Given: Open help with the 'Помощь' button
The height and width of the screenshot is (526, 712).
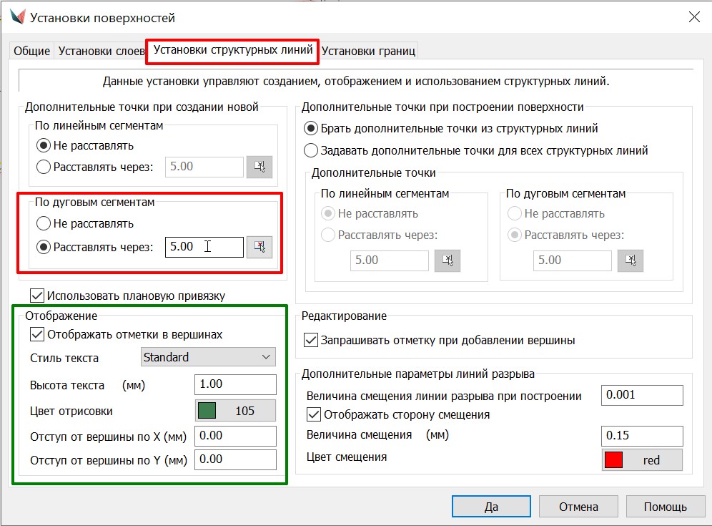Looking at the screenshot, I should tap(665, 507).
